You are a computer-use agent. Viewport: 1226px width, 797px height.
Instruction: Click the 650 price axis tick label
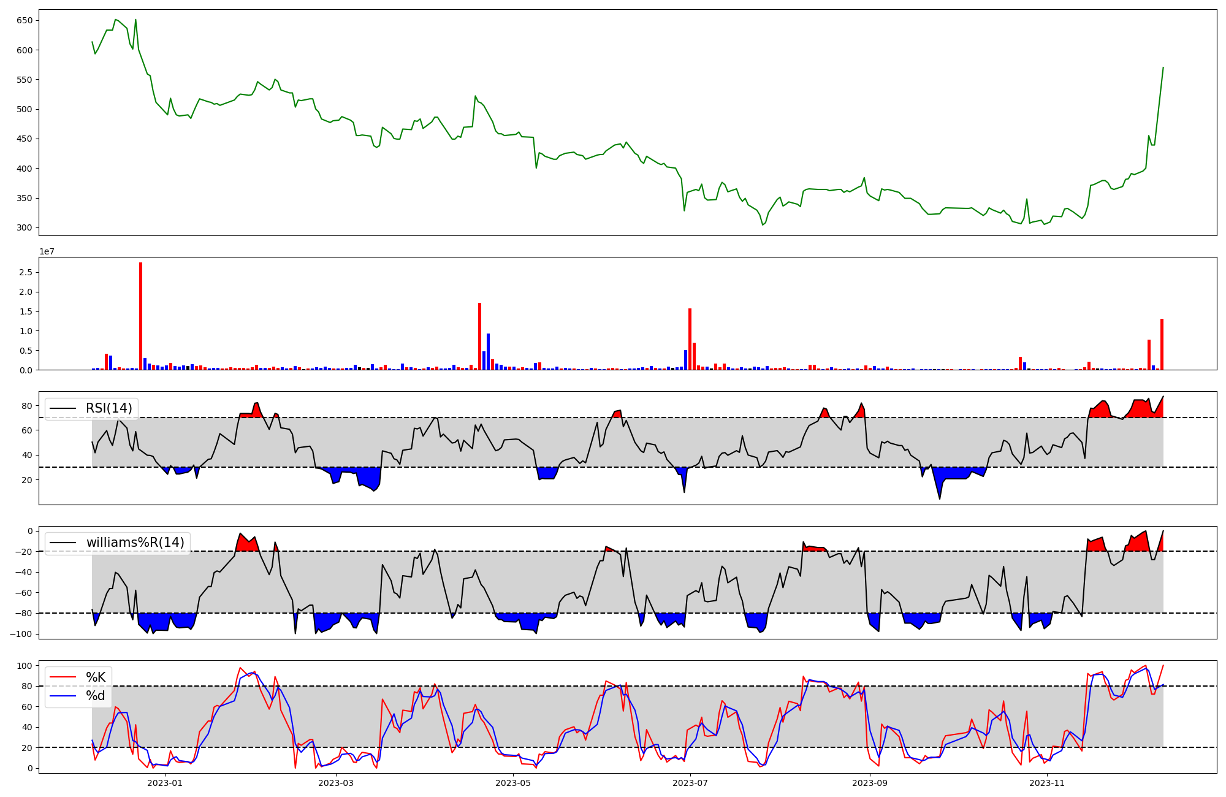click(x=25, y=20)
